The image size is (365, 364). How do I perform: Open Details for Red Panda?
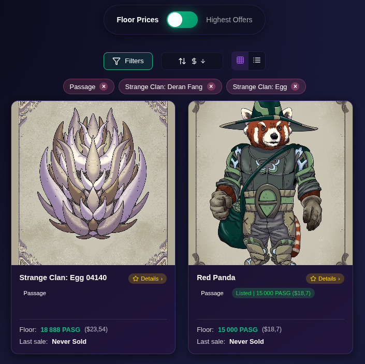click(x=325, y=279)
